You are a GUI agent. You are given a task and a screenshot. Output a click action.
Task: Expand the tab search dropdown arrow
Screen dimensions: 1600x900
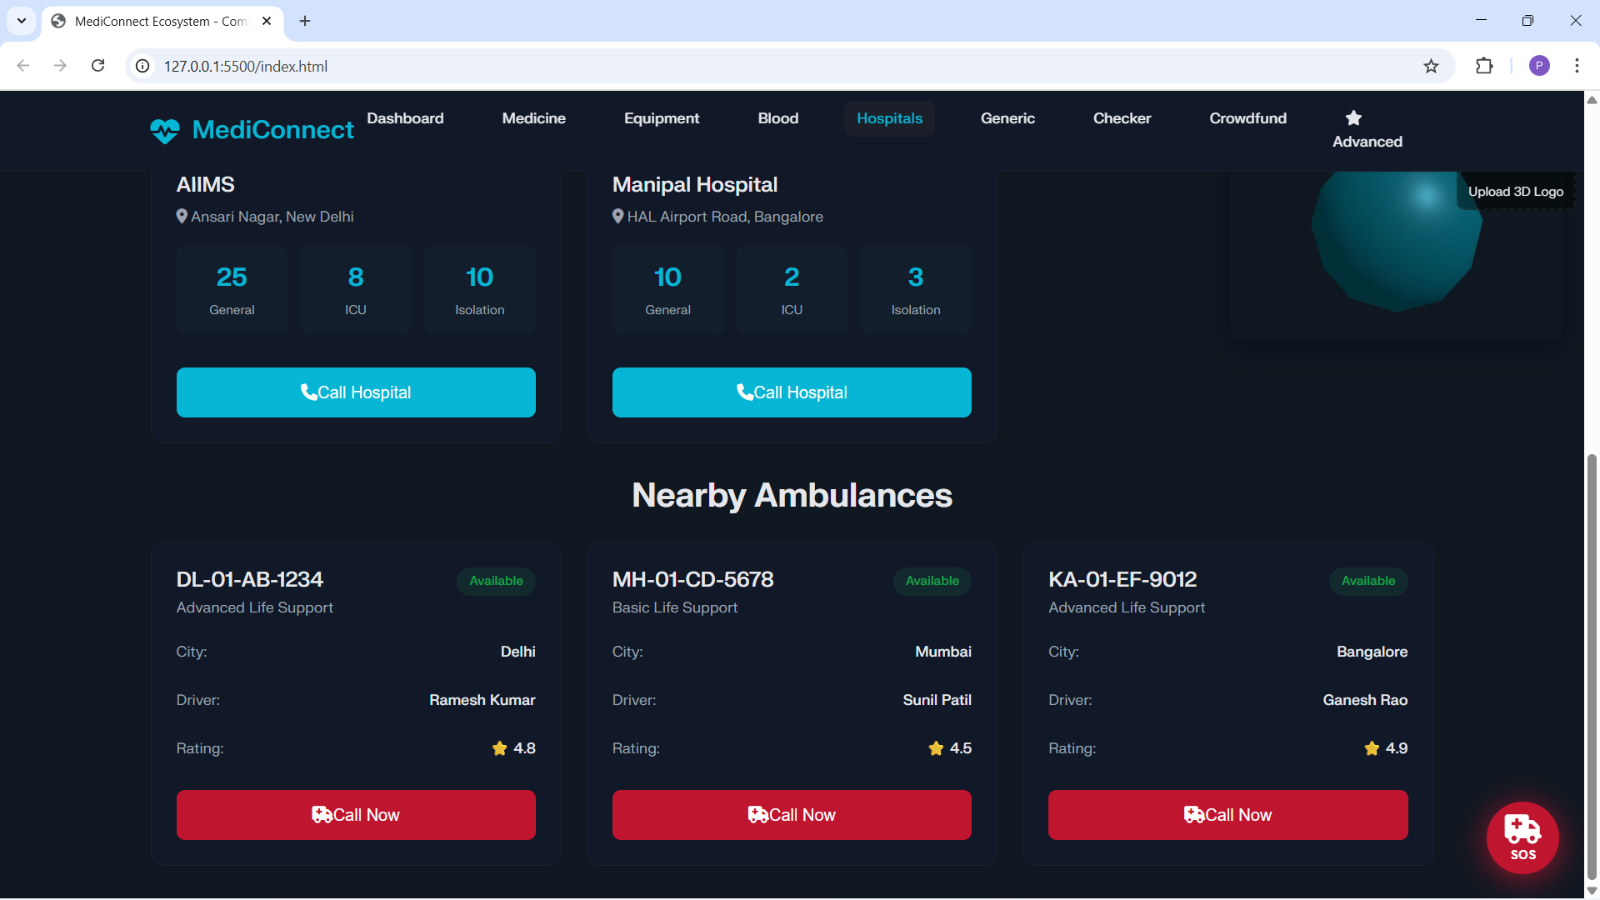click(22, 21)
